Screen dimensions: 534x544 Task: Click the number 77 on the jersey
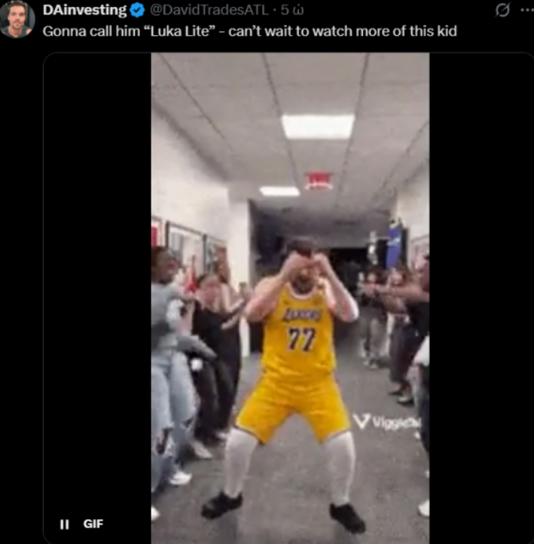click(301, 338)
